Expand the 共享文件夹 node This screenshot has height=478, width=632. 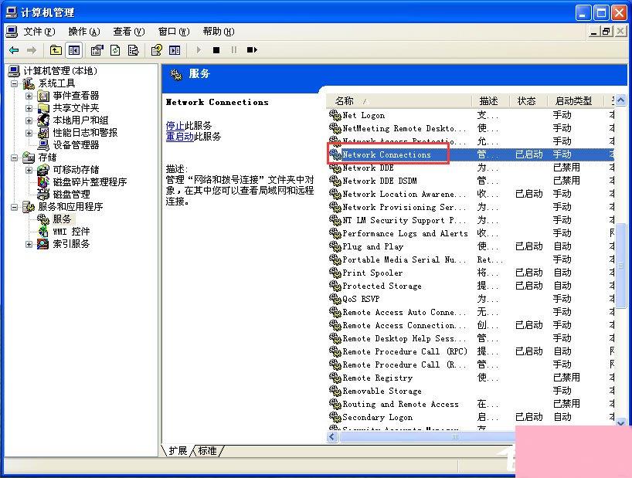[x=29, y=108]
